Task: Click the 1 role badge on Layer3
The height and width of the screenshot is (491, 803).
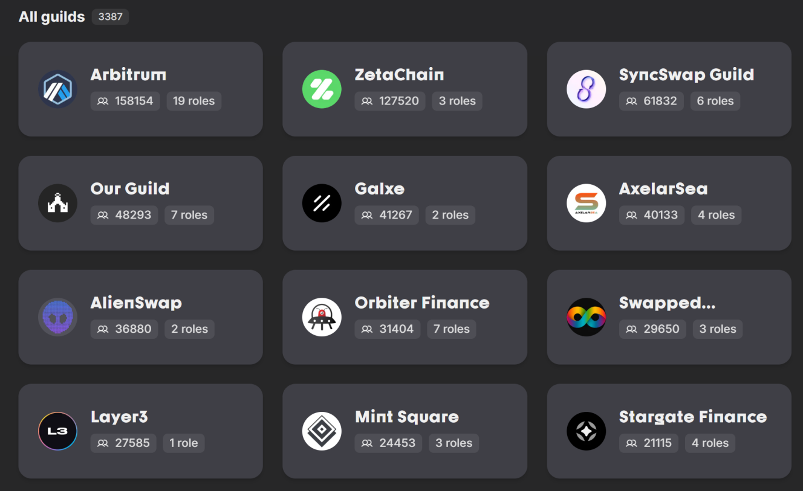Action: tap(183, 443)
